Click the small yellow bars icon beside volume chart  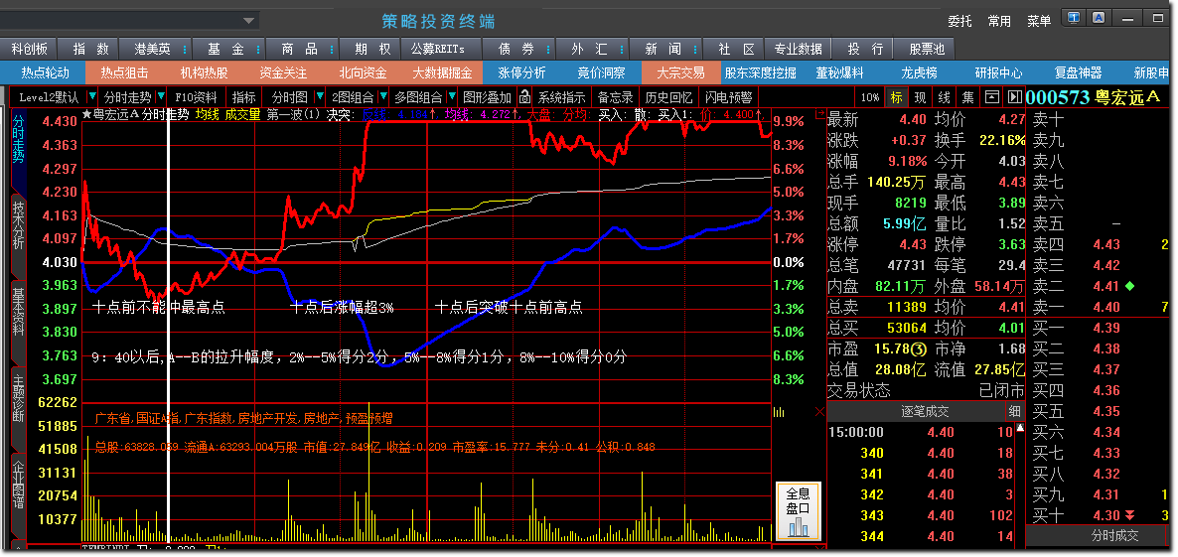(x=779, y=412)
